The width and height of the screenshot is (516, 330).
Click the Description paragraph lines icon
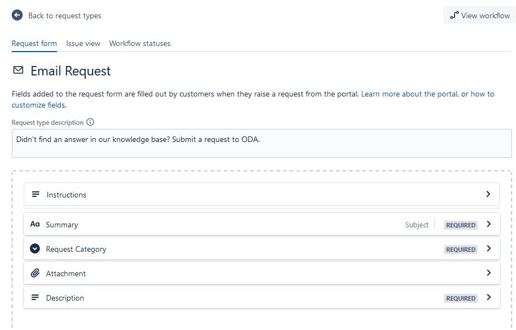coord(35,298)
